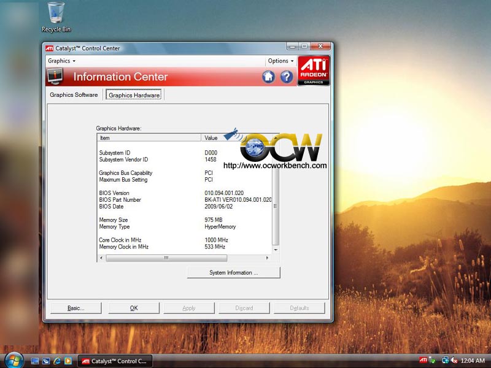This screenshot has width=491, height=368.
Task: Select the BIOS Part Number label
Action: (x=120, y=200)
